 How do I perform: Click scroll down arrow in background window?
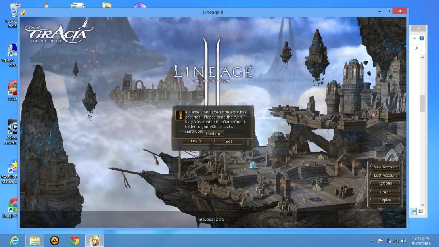tap(422, 205)
